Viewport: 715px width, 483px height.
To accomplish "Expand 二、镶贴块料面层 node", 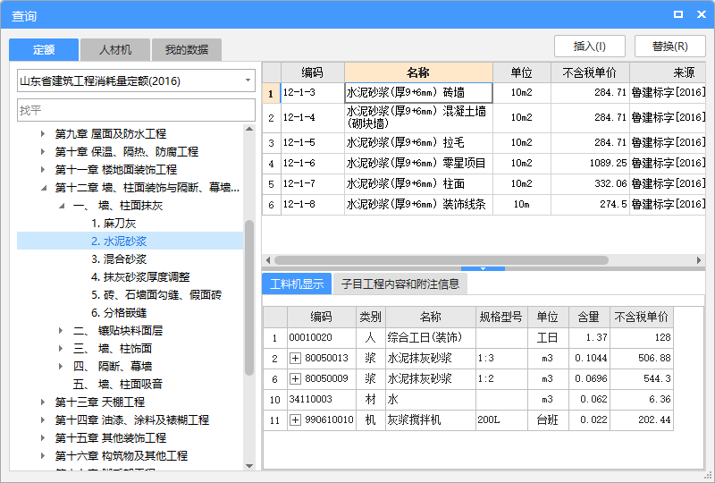I will (61, 331).
